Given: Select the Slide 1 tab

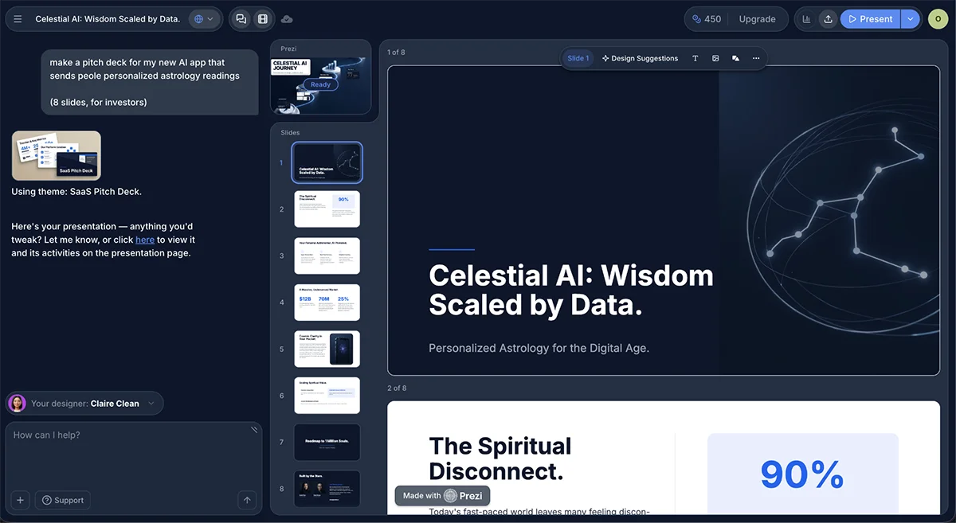Looking at the screenshot, I should pyautogui.click(x=578, y=58).
